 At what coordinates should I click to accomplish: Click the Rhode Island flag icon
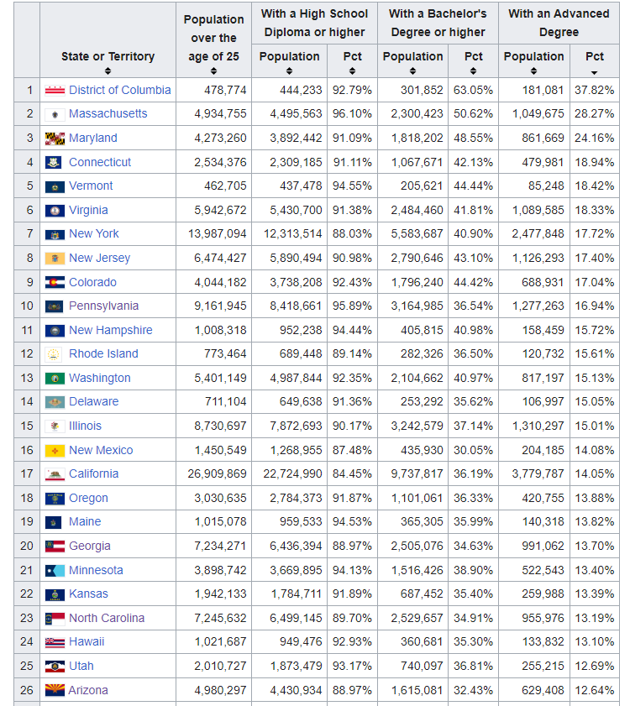click(53, 354)
